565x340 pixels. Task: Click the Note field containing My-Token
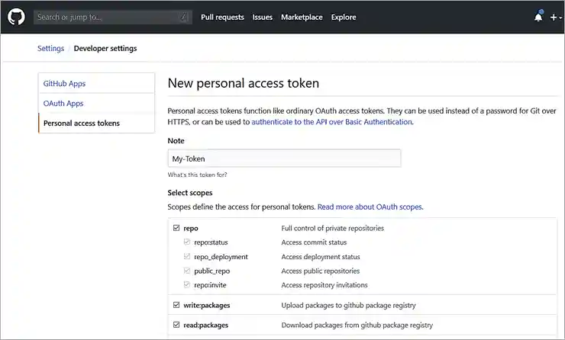click(x=284, y=159)
